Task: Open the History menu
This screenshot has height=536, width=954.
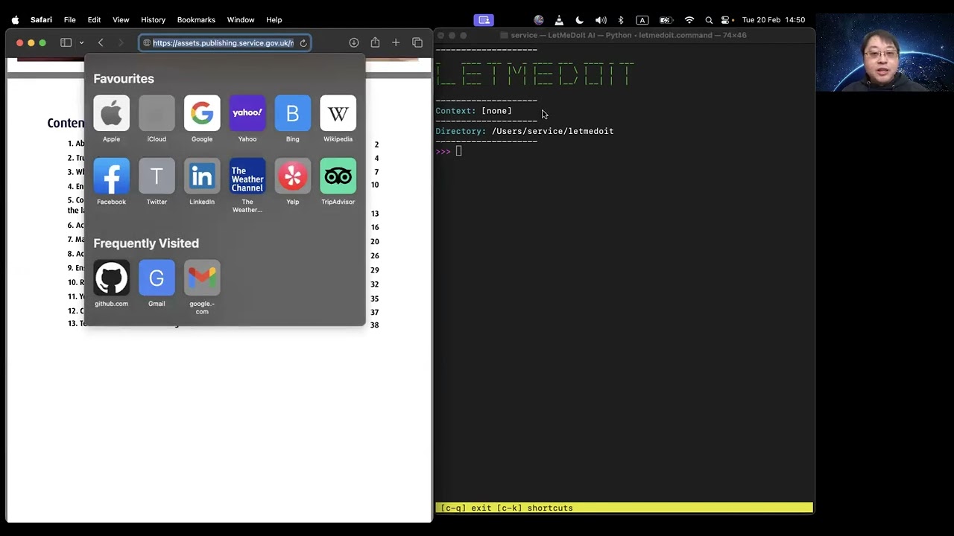Action: 153,20
